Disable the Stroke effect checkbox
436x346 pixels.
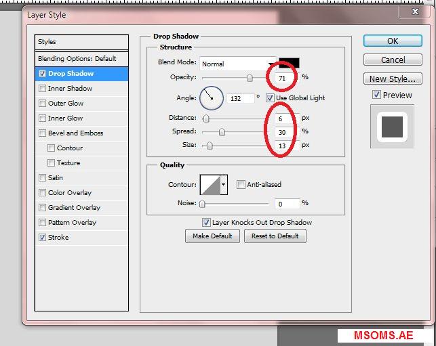[x=43, y=238]
